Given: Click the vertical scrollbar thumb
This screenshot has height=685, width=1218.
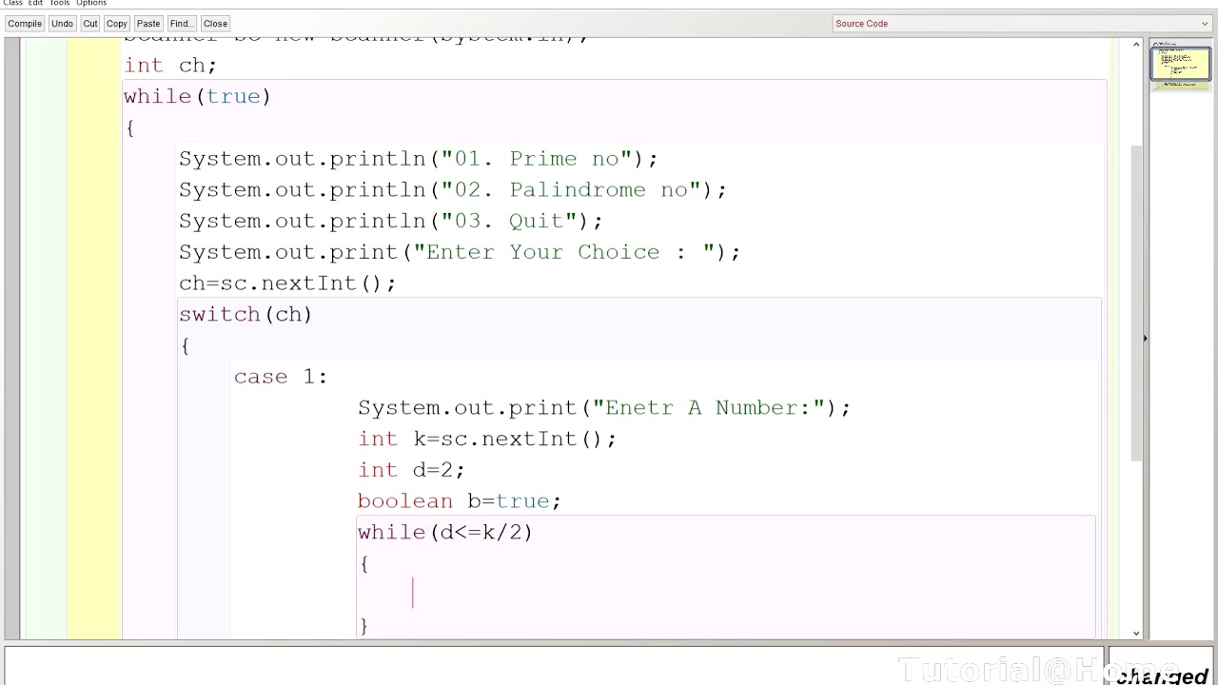Looking at the screenshot, I should (x=1136, y=303).
